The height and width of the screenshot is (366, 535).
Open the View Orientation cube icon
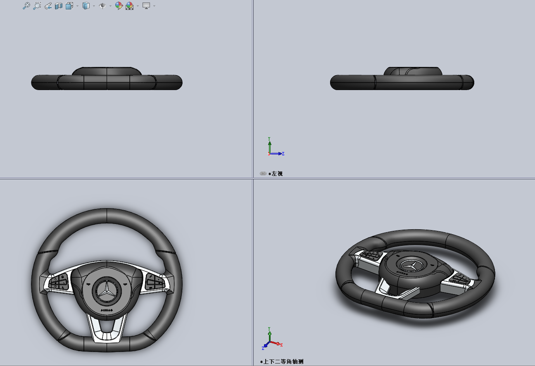pyautogui.click(x=69, y=6)
